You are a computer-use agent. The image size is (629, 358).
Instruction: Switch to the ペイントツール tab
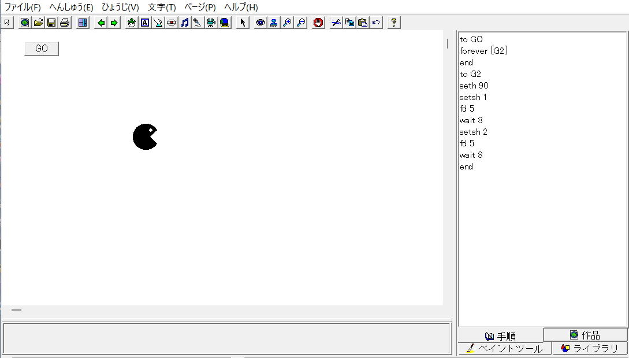pos(505,348)
